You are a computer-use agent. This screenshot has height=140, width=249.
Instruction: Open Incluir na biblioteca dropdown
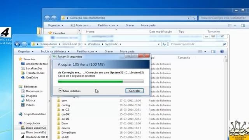[55, 51]
